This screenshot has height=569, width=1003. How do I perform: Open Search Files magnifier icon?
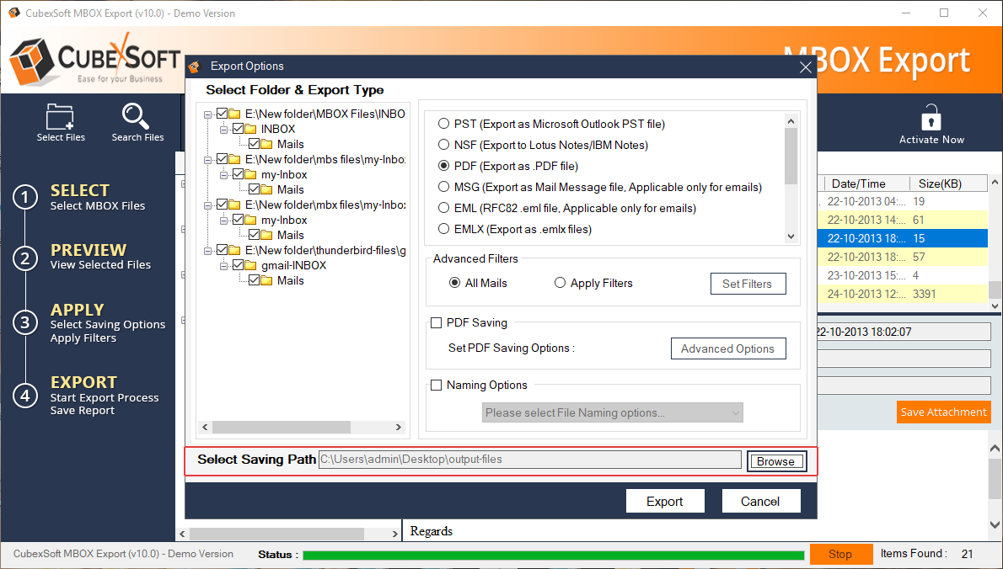click(x=136, y=115)
